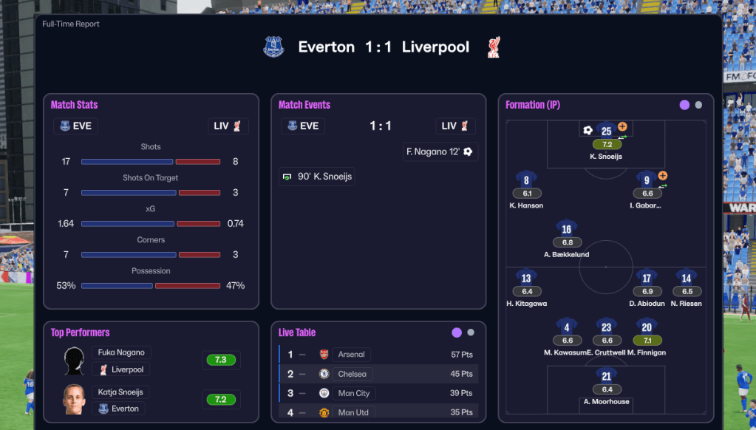Open the LIV team button in Match Events
The height and width of the screenshot is (430, 756).
click(x=455, y=126)
